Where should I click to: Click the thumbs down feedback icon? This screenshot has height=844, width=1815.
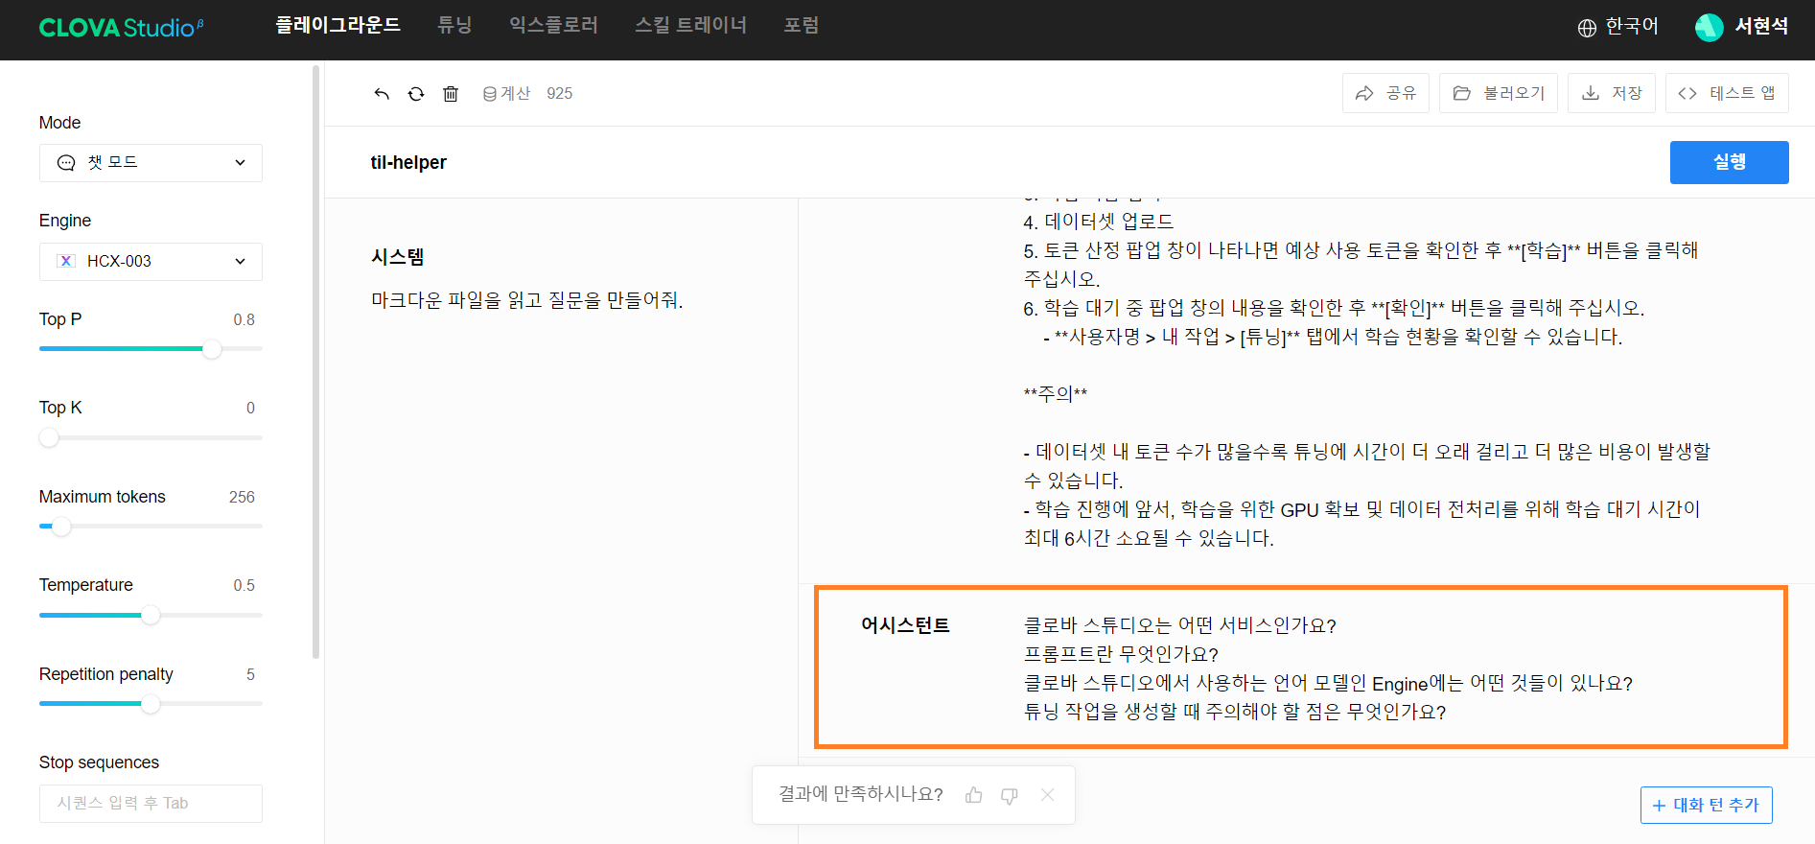(x=1010, y=795)
